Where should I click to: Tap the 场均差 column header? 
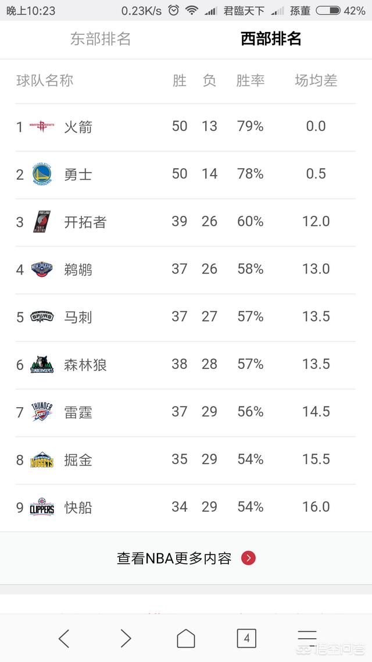pos(316,81)
